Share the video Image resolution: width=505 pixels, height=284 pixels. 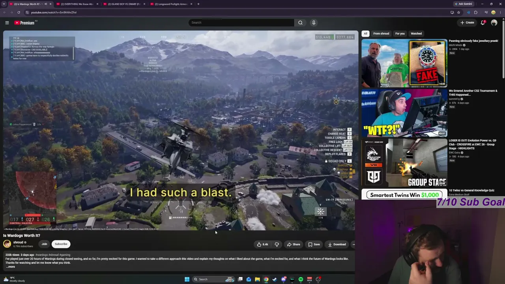[x=294, y=244]
